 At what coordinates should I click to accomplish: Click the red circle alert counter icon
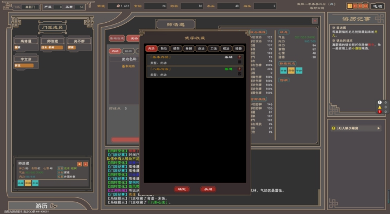(379, 112)
